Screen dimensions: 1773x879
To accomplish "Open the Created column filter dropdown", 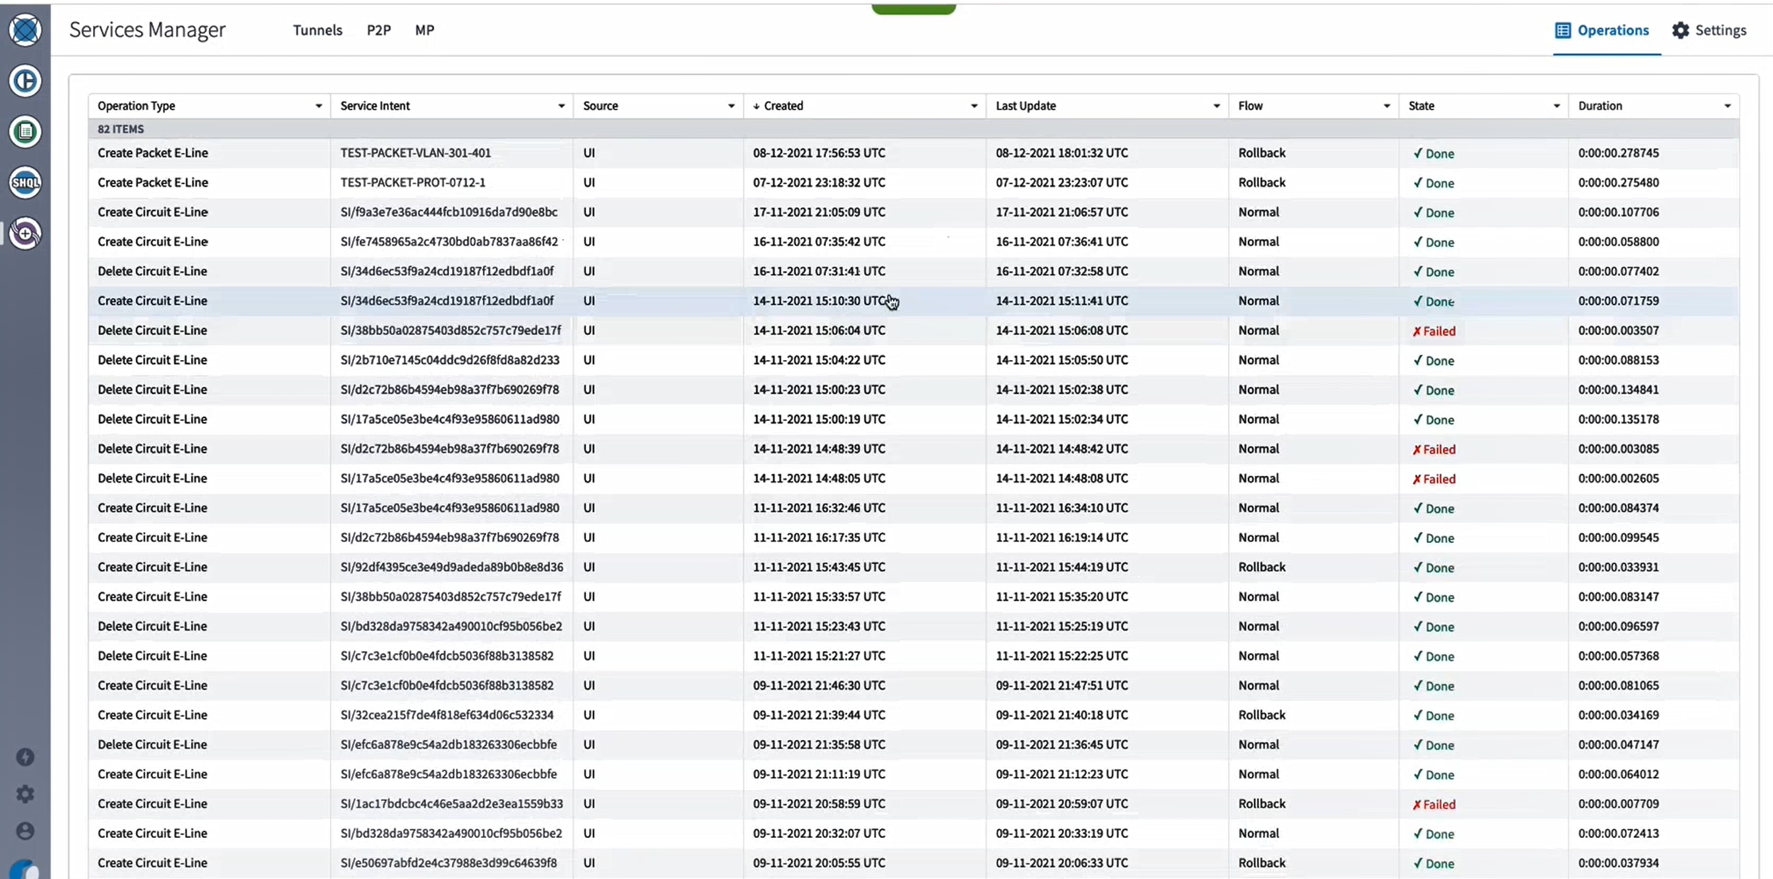I will point(974,106).
